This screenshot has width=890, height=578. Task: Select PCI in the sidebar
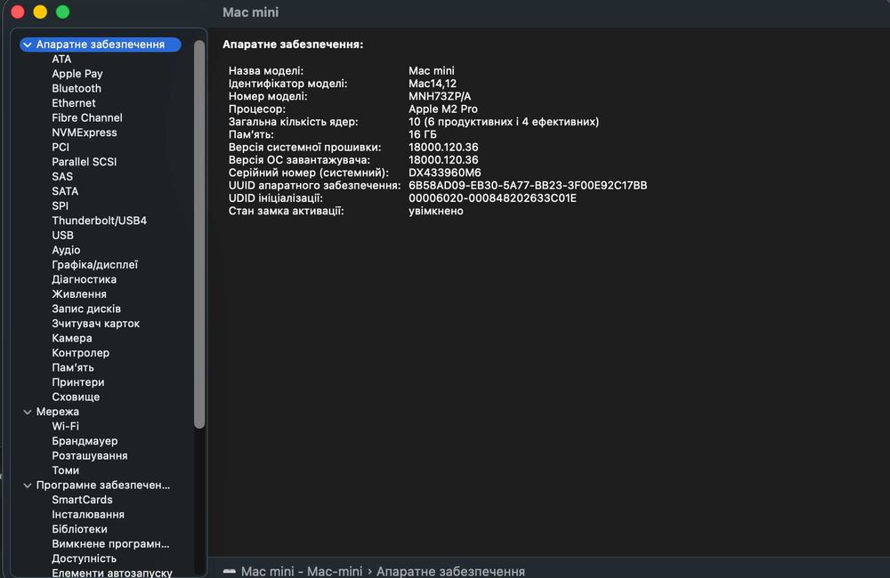[x=61, y=148]
